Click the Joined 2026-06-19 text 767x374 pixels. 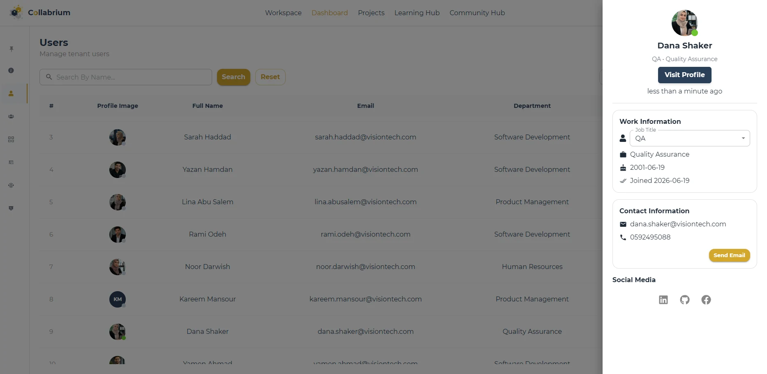[x=660, y=180]
